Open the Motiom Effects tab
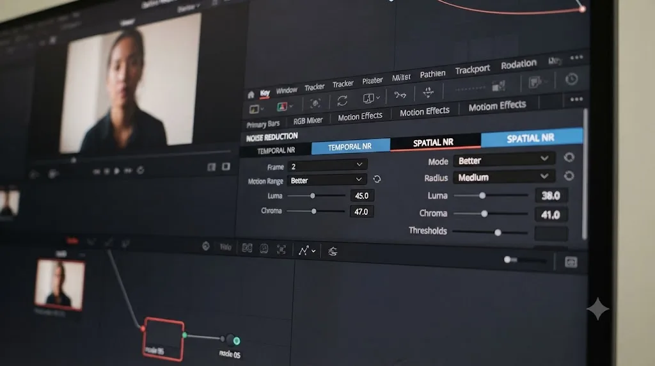The image size is (655, 366). click(x=497, y=106)
